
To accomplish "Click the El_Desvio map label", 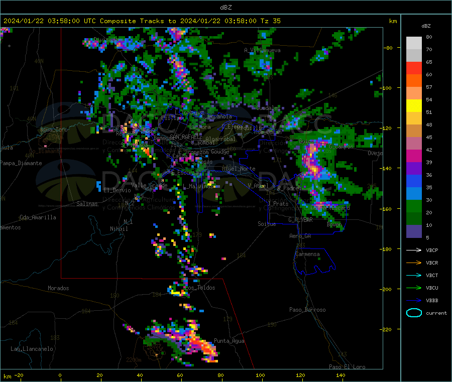I will coord(117,190).
